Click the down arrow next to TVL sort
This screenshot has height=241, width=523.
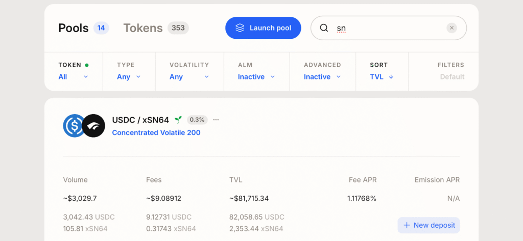click(x=391, y=77)
